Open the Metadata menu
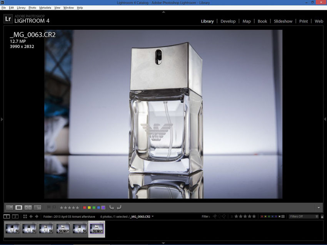 [x=45, y=8]
